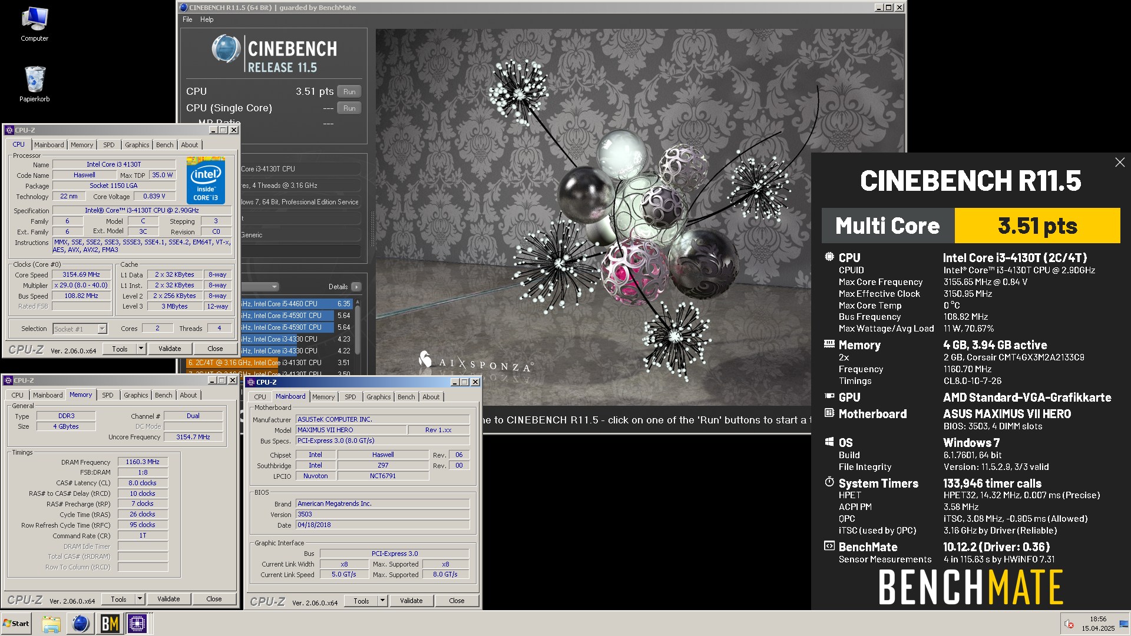1131x636 pixels.
Task: Select the Graphics tab in the CPU-Z Memory-tab window
Action: click(x=136, y=395)
